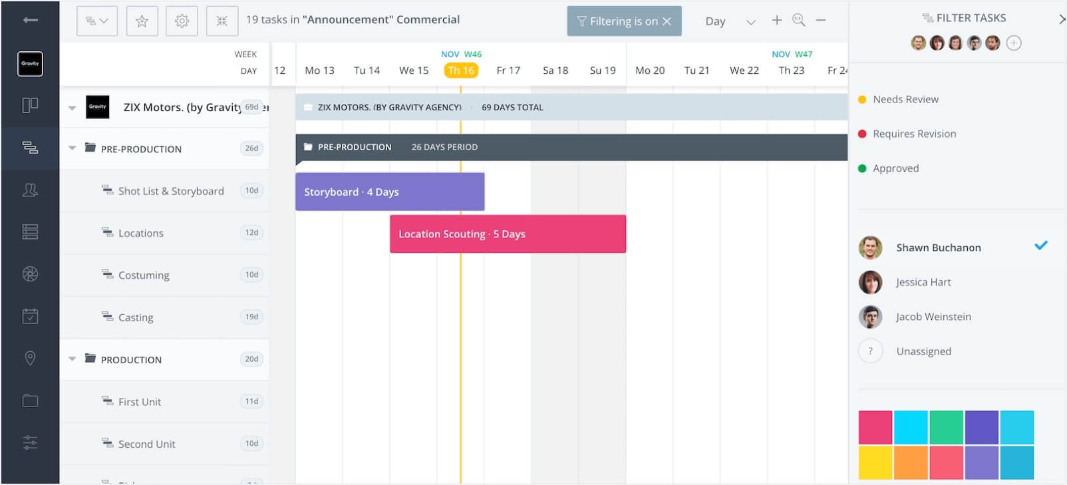Open the film reel icon in the sidebar
Image resolution: width=1067 pixels, height=485 pixels.
tap(30, 274)
